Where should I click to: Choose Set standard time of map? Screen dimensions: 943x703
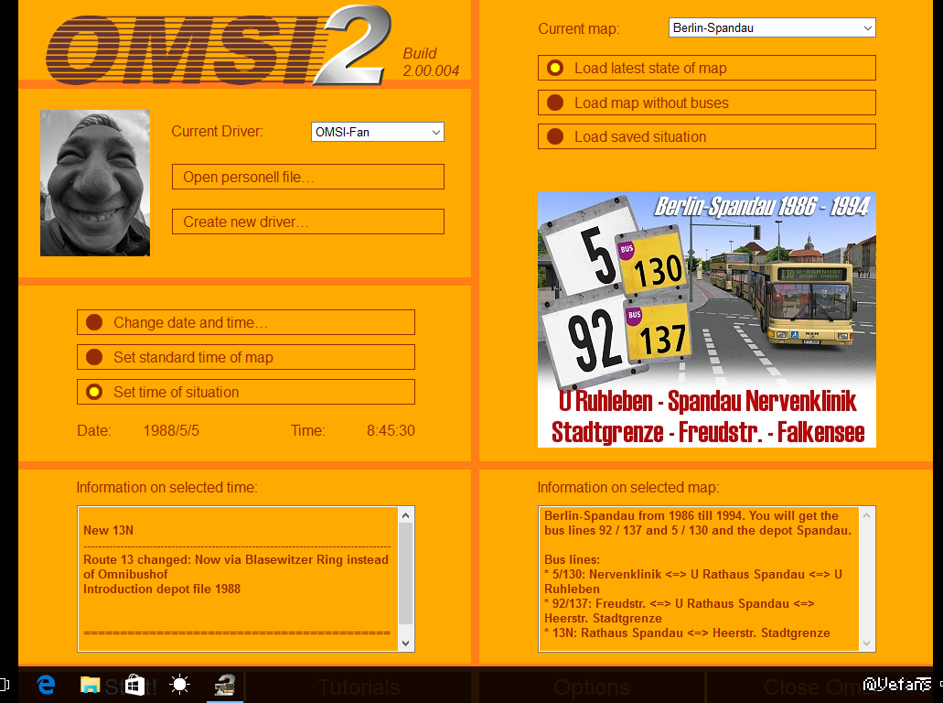tap(246, 358)
